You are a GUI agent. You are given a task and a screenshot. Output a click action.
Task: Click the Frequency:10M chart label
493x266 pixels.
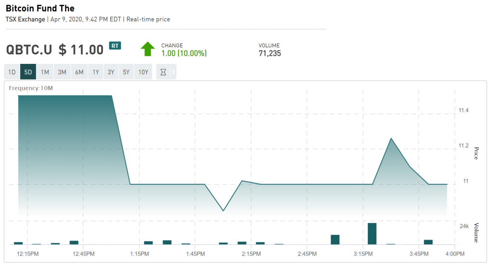click(31, 88)
